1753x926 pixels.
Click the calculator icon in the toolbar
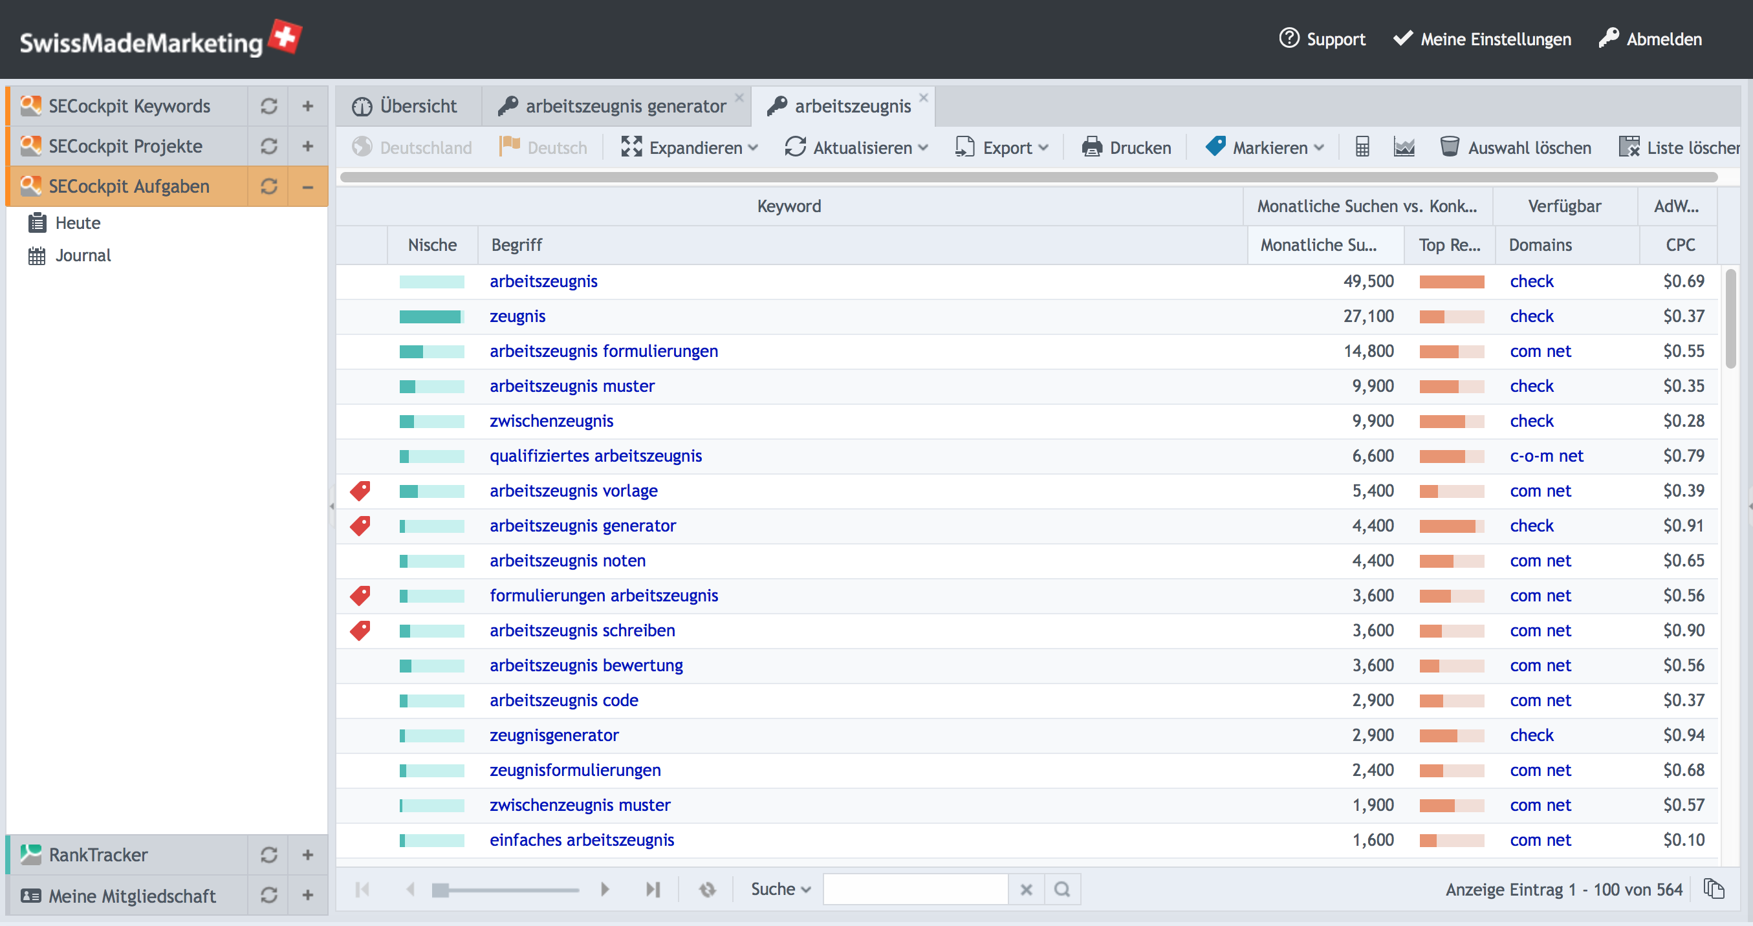[1362, 147]
